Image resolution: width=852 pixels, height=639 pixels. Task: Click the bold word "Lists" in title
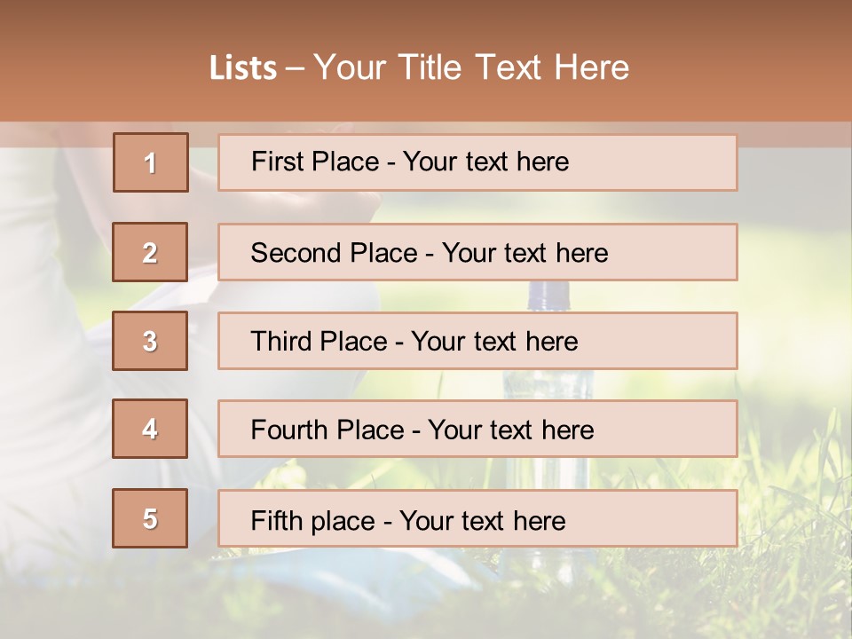[243, 68]
